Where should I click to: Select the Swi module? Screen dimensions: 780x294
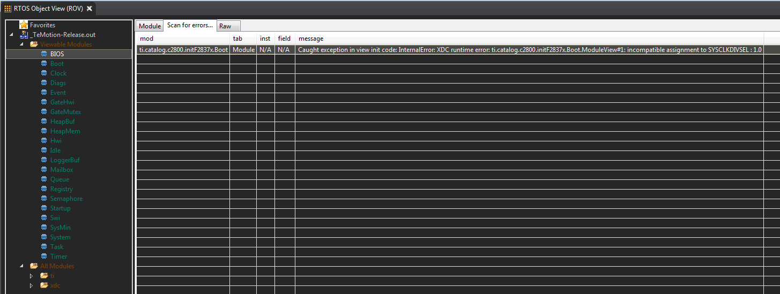click(x=55, y=218)
